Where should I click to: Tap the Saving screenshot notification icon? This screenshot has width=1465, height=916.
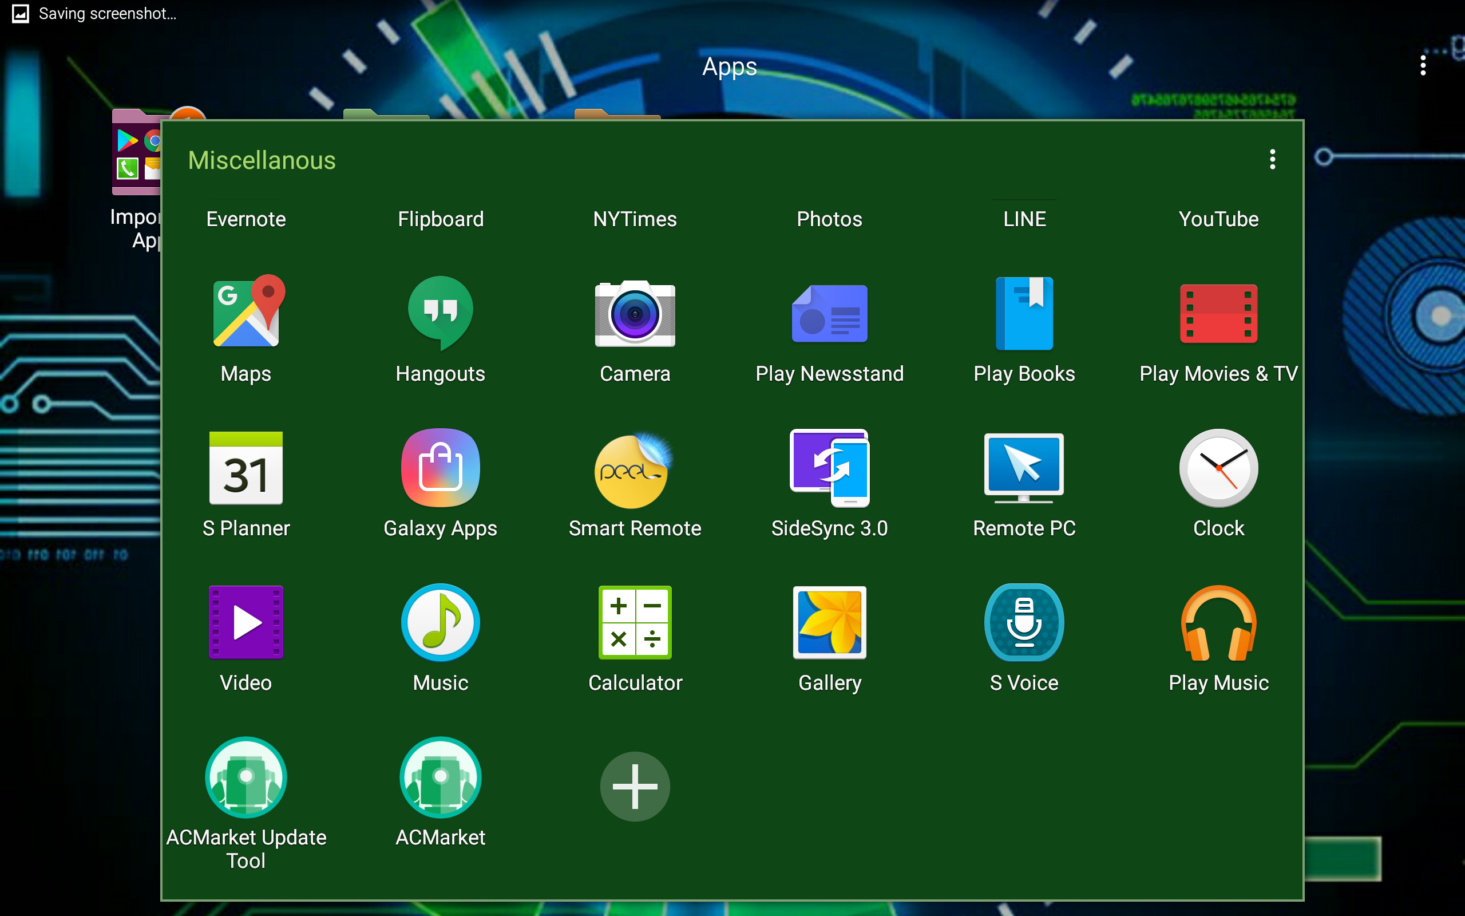coord(21,13)
